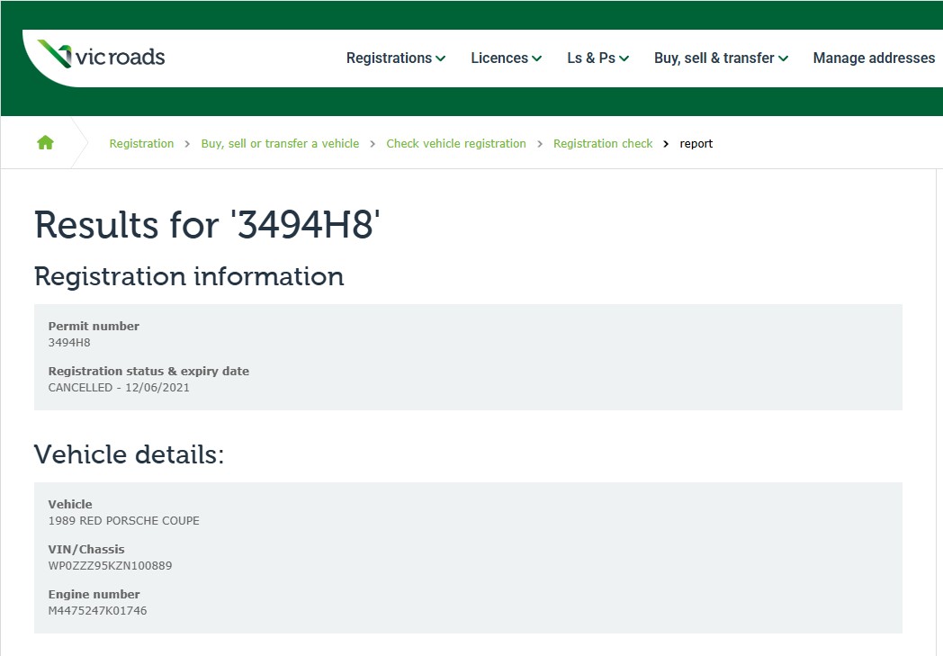Click the VicRoads logo

(x=101, y=56)
